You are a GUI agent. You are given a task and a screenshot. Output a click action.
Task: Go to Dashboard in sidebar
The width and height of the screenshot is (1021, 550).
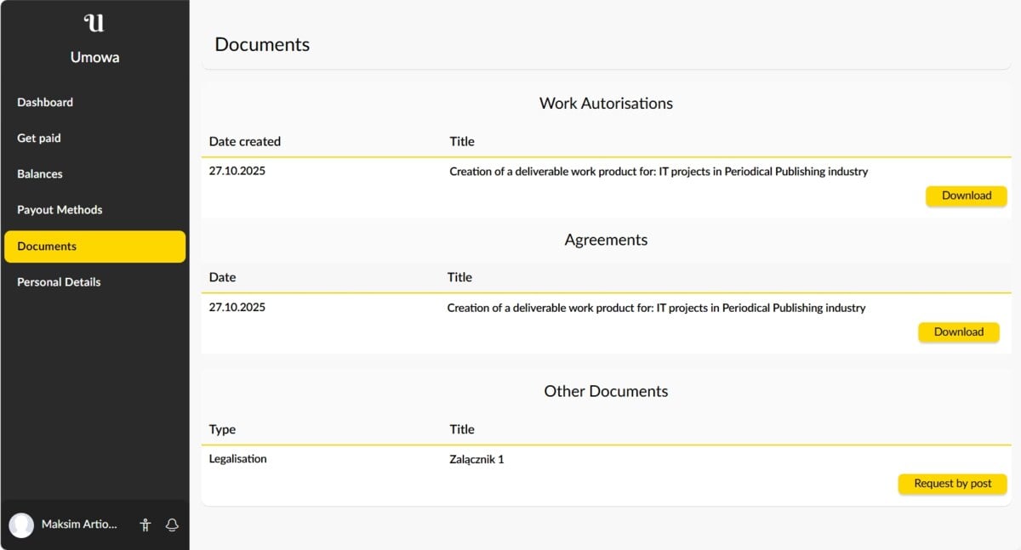tap(45, 102)
